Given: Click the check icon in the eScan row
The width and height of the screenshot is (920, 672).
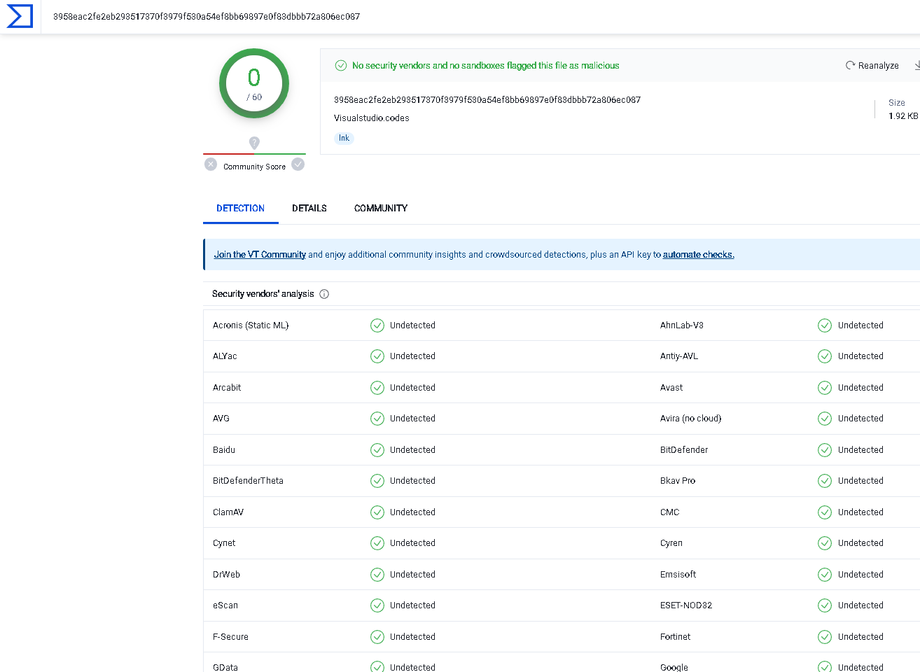Looking at the screenshot, I should tap(377, 605).
